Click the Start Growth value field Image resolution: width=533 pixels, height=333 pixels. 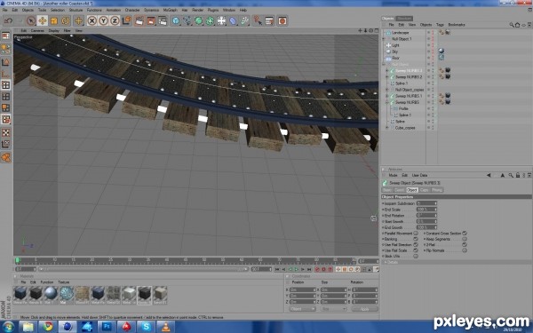426,221
